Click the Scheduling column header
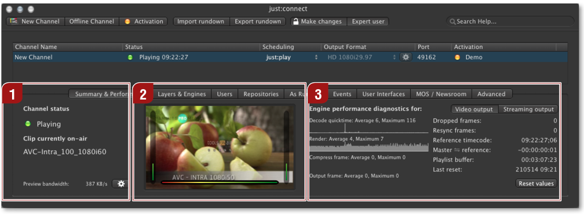Screen dimensions: 584x214 tap(291, 47)
